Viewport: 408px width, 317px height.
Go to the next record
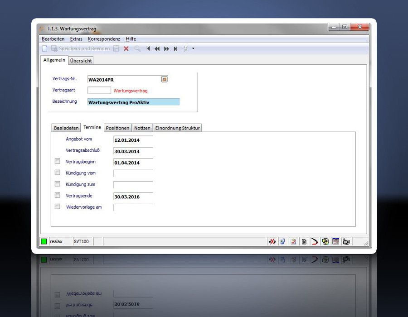(166, 48)
